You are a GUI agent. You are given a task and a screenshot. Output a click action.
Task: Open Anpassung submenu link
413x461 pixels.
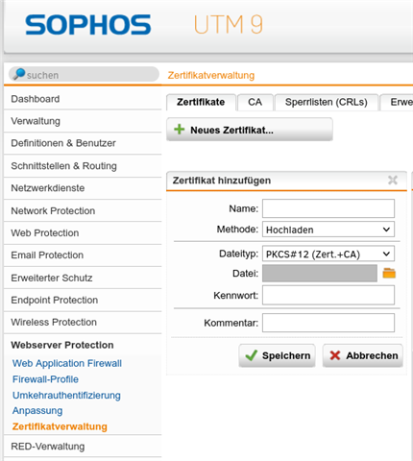click(37, 411)
